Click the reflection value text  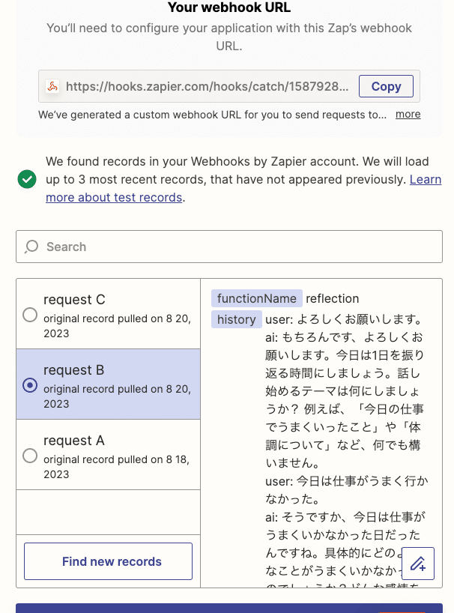332,298
